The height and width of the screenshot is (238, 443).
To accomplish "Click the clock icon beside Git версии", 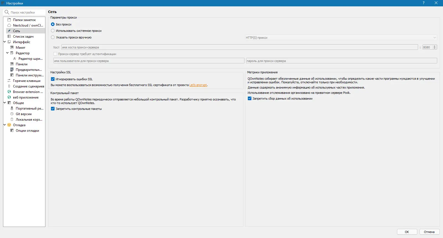I will click(12, 114).
